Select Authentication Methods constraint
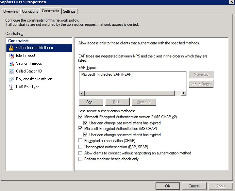 click(x=39, y=48)
